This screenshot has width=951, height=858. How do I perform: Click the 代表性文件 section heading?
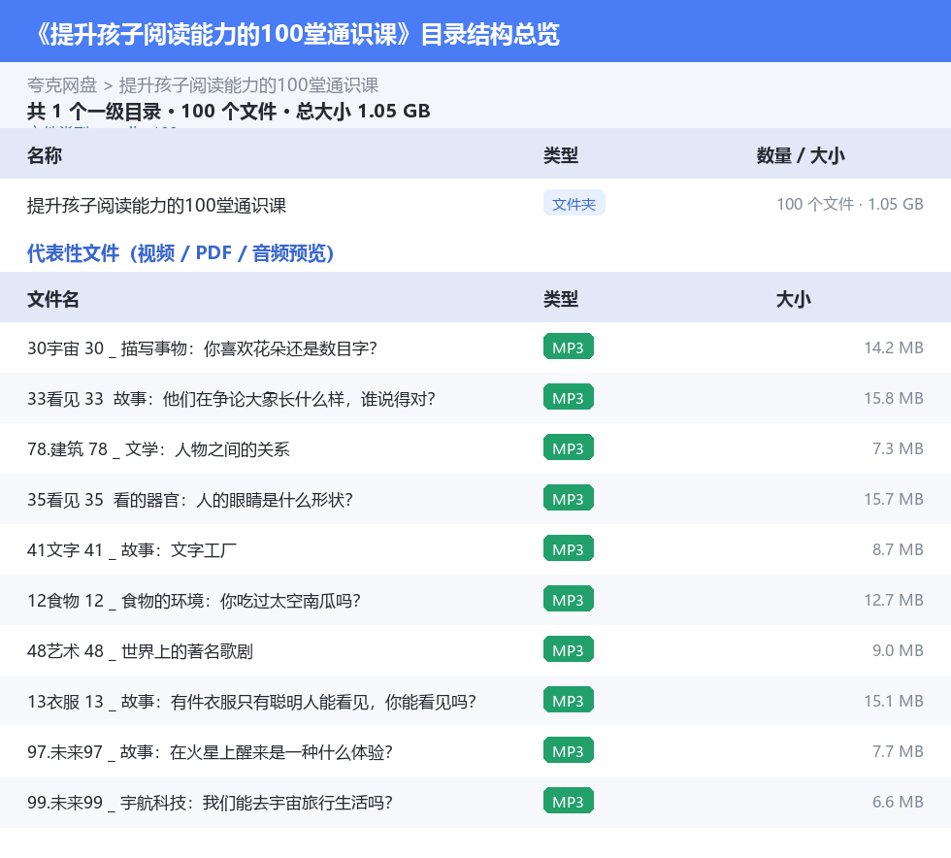(x=180, y=253)
